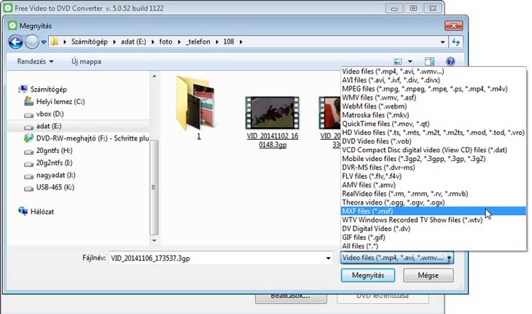Viewport: 532px width, 314px height.
Task: Close the Megnyitás dialog
Action: tap(453, 25)
